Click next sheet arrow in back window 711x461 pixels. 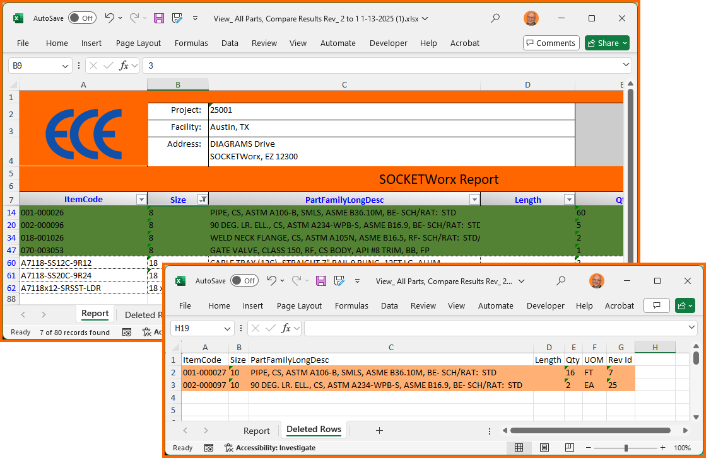[44, 314]
